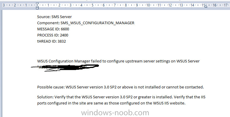Click the words 'Possible cause:'
Viewport: 230px width, 117px height.
51,87
